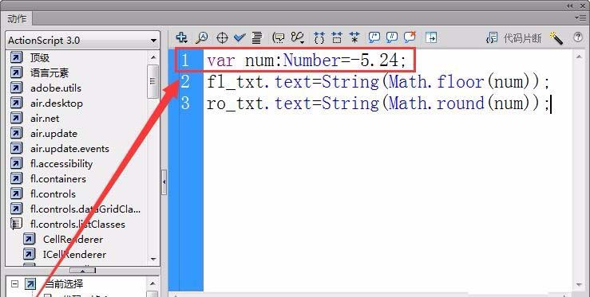The image size is (590, 297).
Task: Collapse selection icon
Action: [x=337, y=37]
